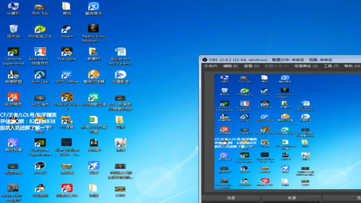Select the CF doge video file
Screen dimensions: 361x203
(x=120, y=102)
